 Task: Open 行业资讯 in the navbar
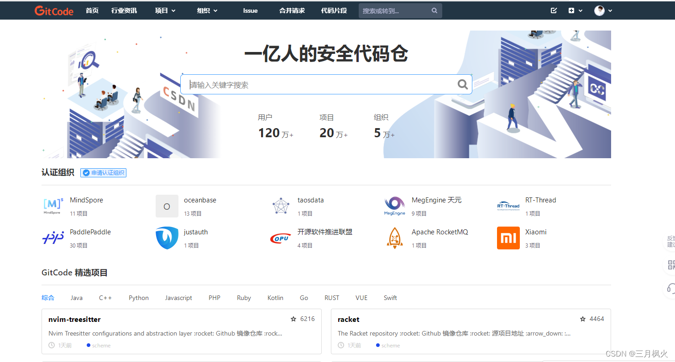coord(124,10)
